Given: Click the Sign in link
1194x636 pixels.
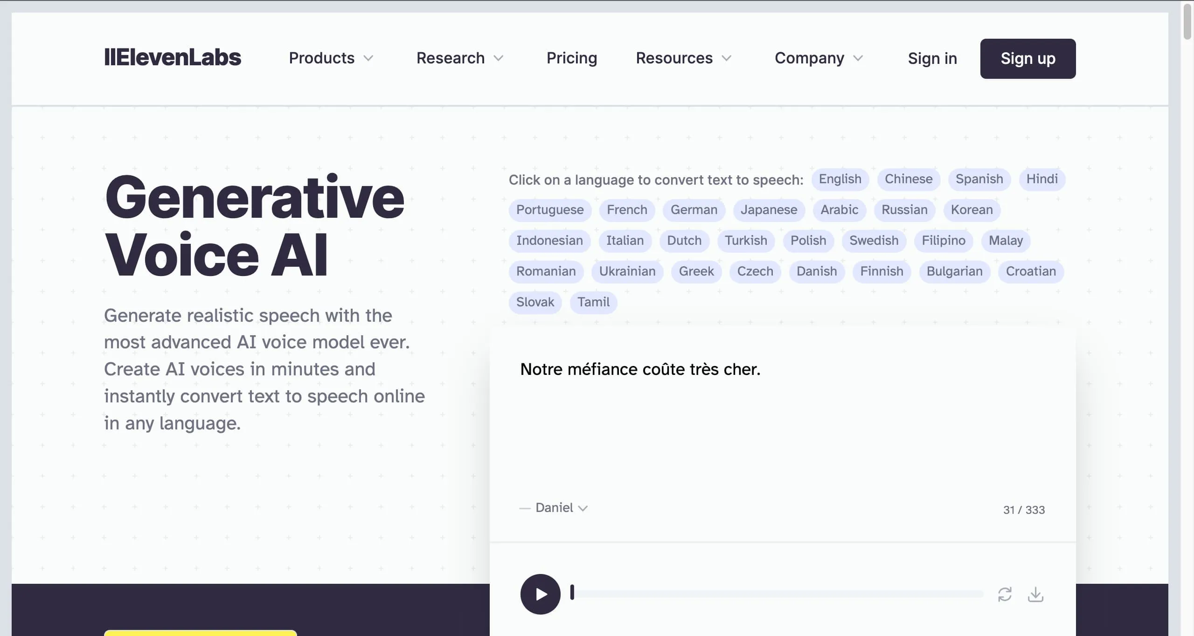Looking at the screenshot, I should pos(932,58).
